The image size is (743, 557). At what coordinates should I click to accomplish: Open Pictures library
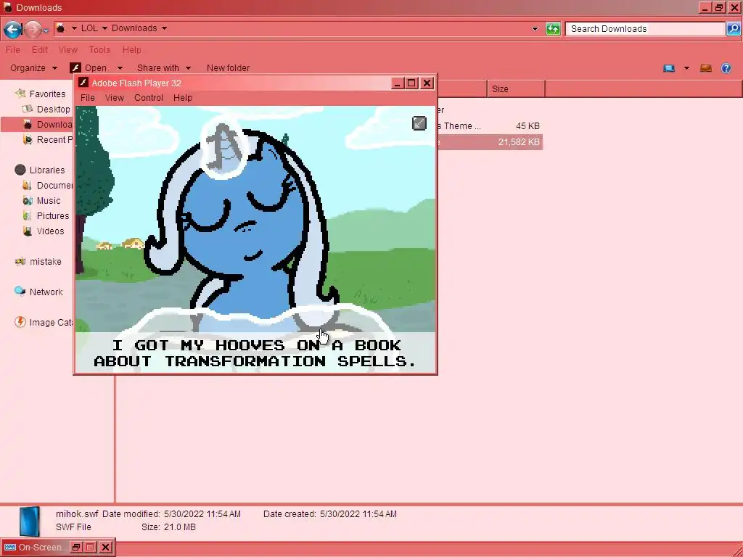click(52, 215)
